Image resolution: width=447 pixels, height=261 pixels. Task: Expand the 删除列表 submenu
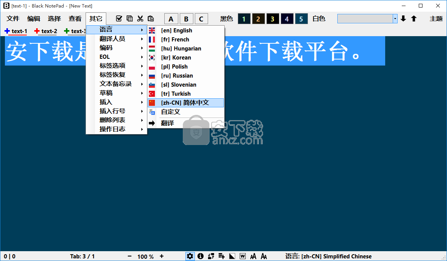(116, 120)
